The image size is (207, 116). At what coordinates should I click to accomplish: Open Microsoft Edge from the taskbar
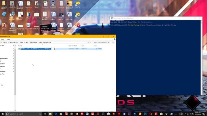tap(56, 114)
